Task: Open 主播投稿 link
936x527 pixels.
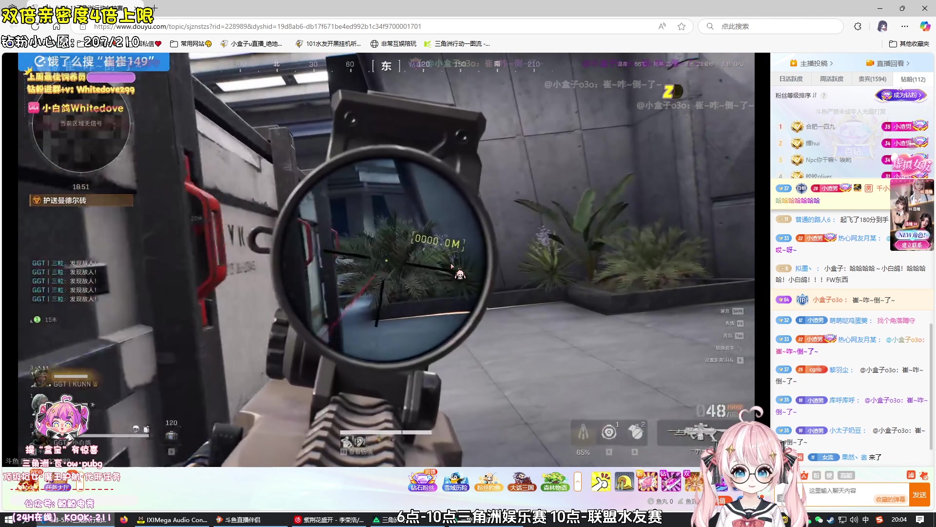Action: [811, 63]
